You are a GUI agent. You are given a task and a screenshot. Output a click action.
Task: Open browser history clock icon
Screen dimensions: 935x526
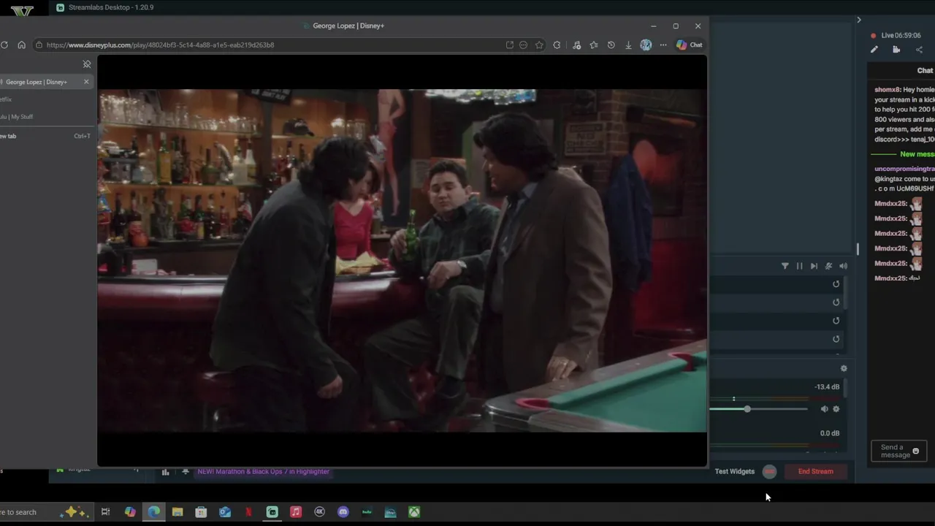point(611,45)
